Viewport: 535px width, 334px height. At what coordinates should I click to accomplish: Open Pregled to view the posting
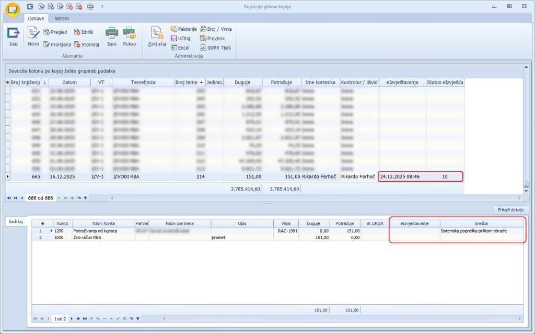(55, 32)
